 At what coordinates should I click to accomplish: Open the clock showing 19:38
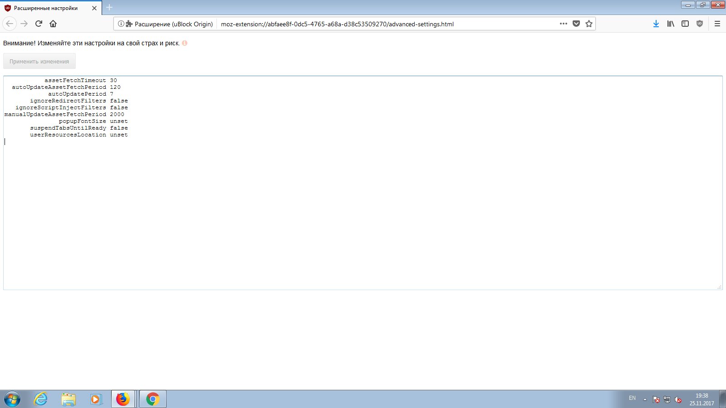(x=701, y=399)
